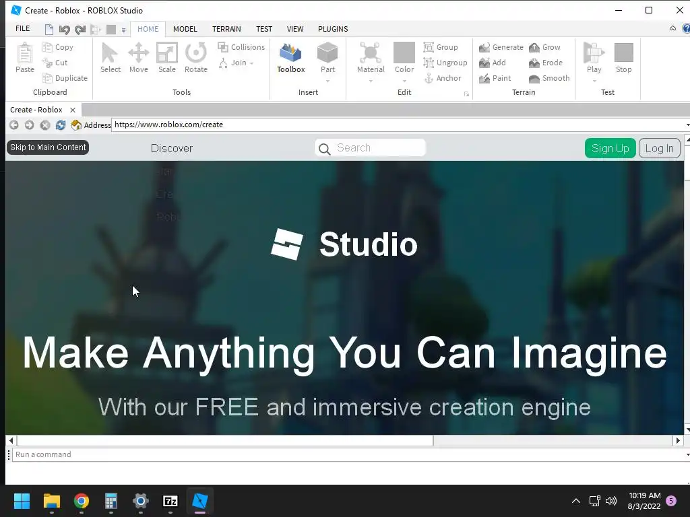Click the Generate terrain icon
The image size is (690, 517).
(484, 47)
